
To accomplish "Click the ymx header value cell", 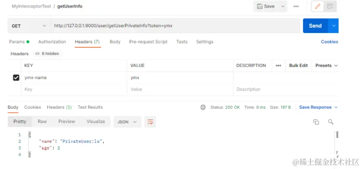I will [x=180, y=78].
